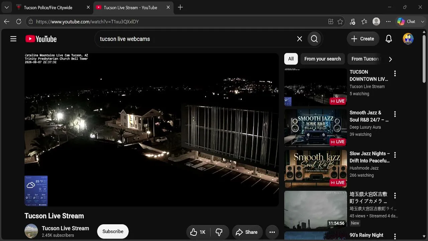
Task: Click the 5 watching text
Action: [x=359, y=94]
